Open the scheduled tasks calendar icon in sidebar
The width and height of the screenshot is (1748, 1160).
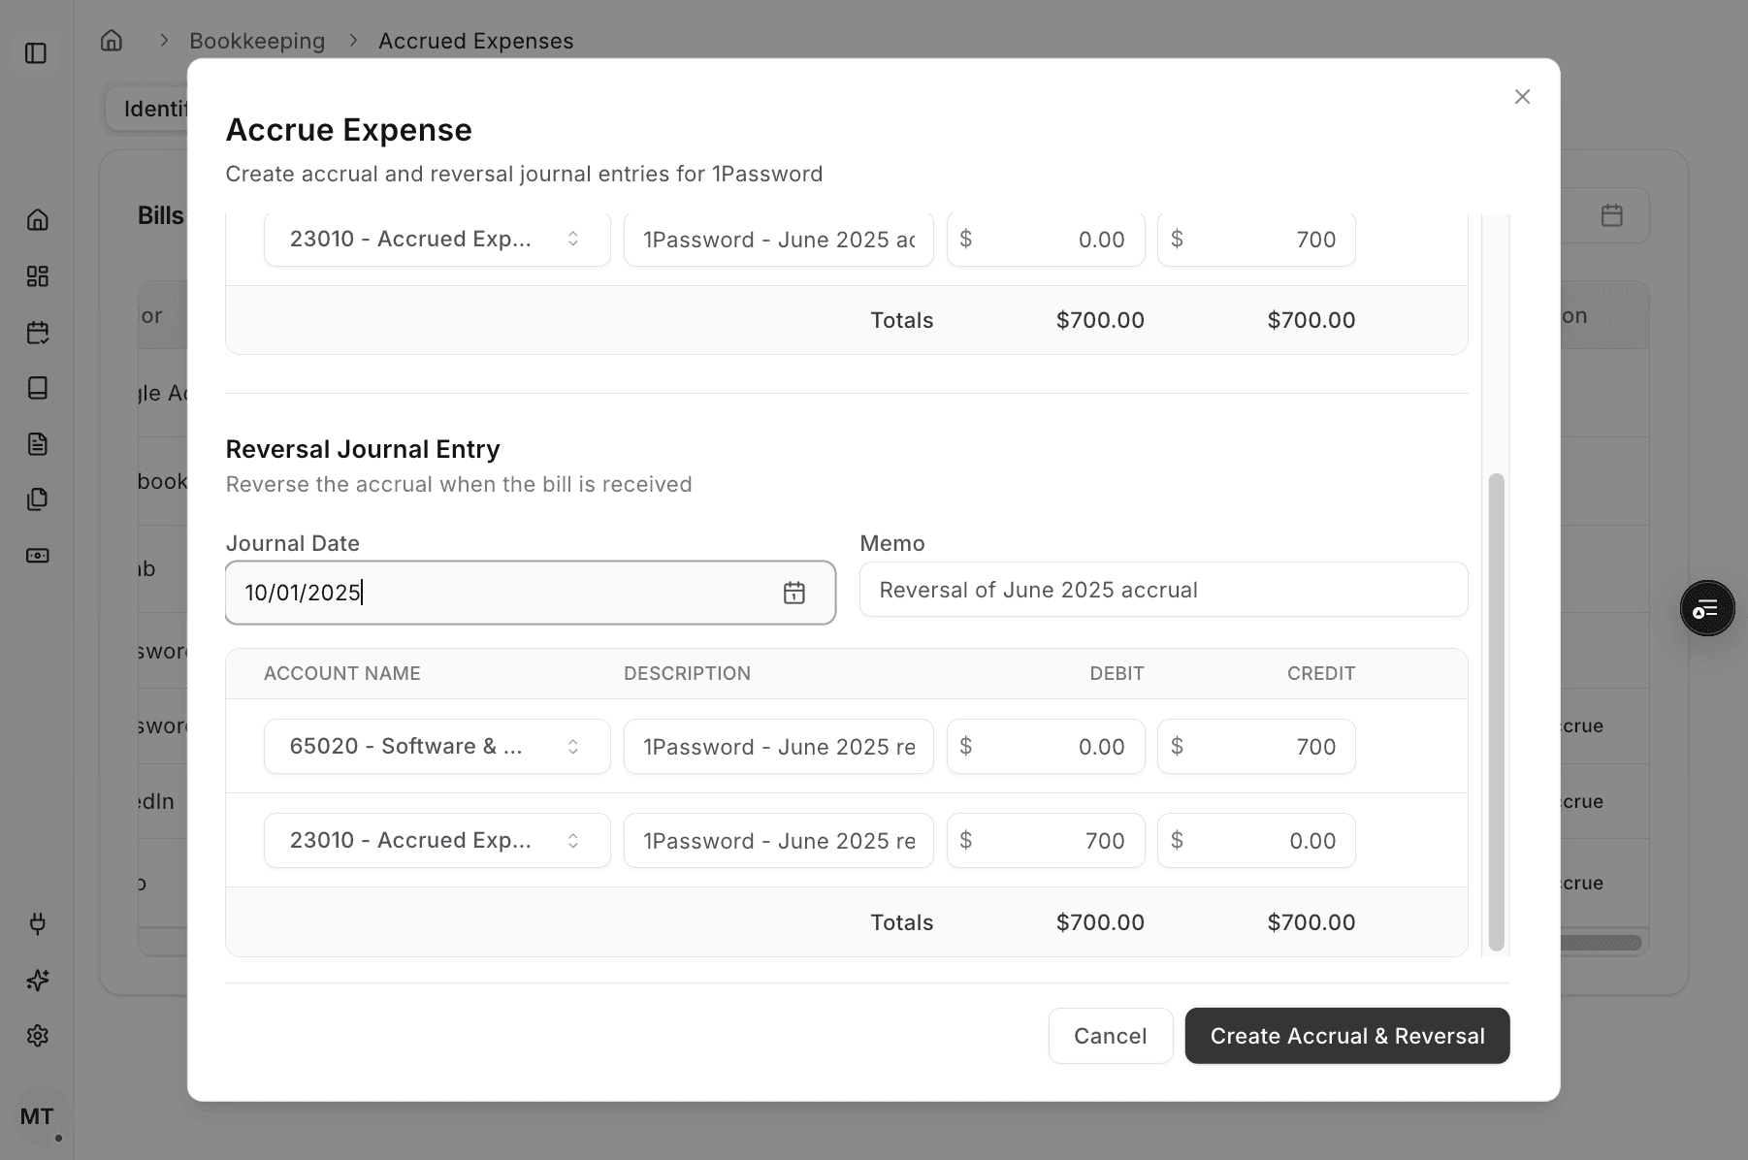38,332
